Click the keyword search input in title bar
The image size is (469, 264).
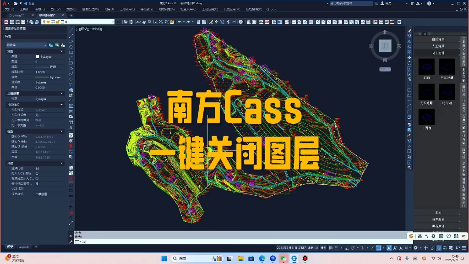pos(351,3)
